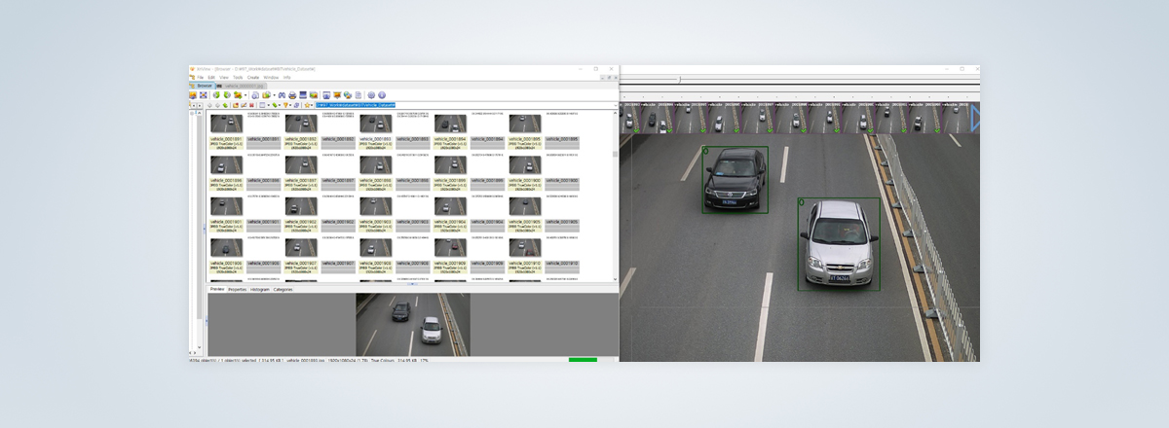Image resolution: width=1169 pixels, height=428 pixels.
Task: Open the dropdown arrow next to view layout icon
Action: (268, 105)
